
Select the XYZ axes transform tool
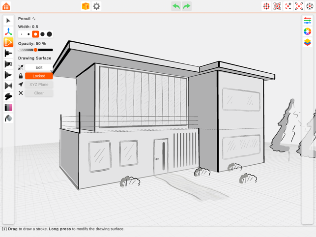pyautogui.click(x=8, y=31)
